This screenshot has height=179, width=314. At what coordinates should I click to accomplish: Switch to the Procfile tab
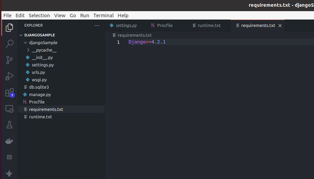[x=162, y=25]
